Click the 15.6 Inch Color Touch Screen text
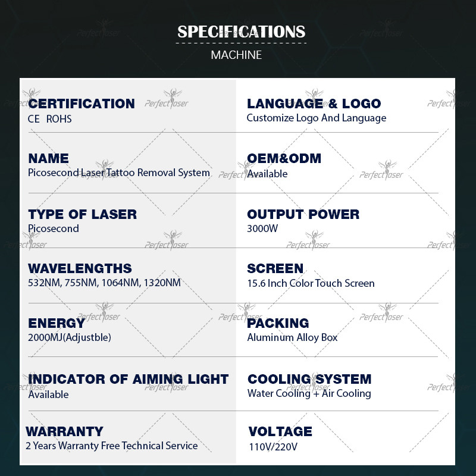 pos(311,283)
